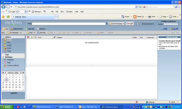182x109 pixels.
Task: Collapse the WebApps section
Action: coord(3,57)
